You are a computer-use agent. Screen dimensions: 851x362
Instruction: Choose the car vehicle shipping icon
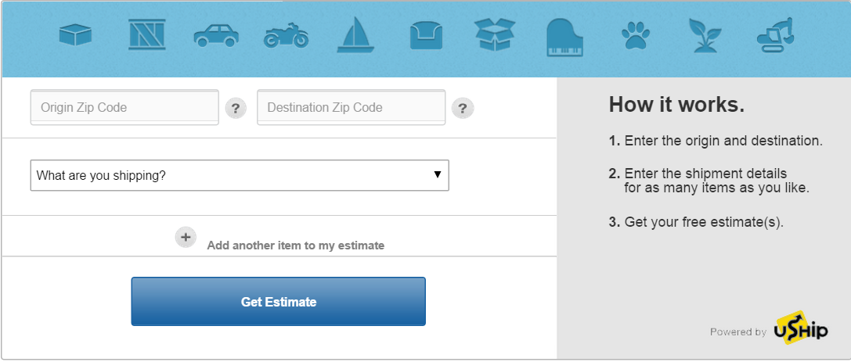pyautogui.click(x=215, y=36)
